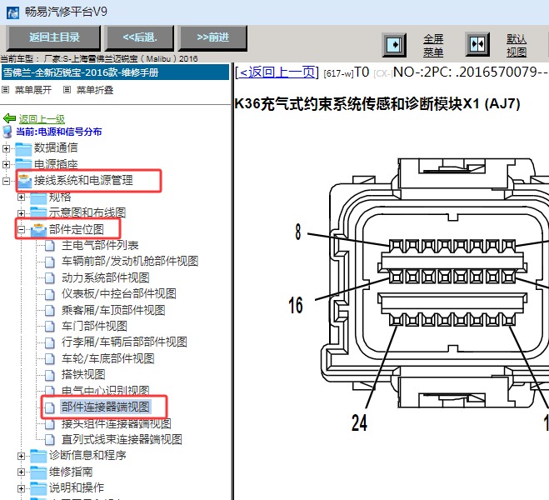Click the green back arrow icon
This screenshot has width=549, height=500.
coord(9,118)
